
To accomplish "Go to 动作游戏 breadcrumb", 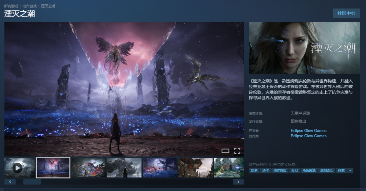I will (30, 6).
